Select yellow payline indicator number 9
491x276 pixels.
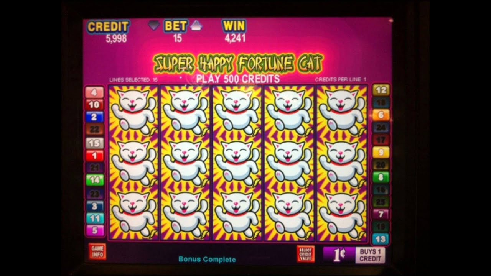[x=381, y=153]
